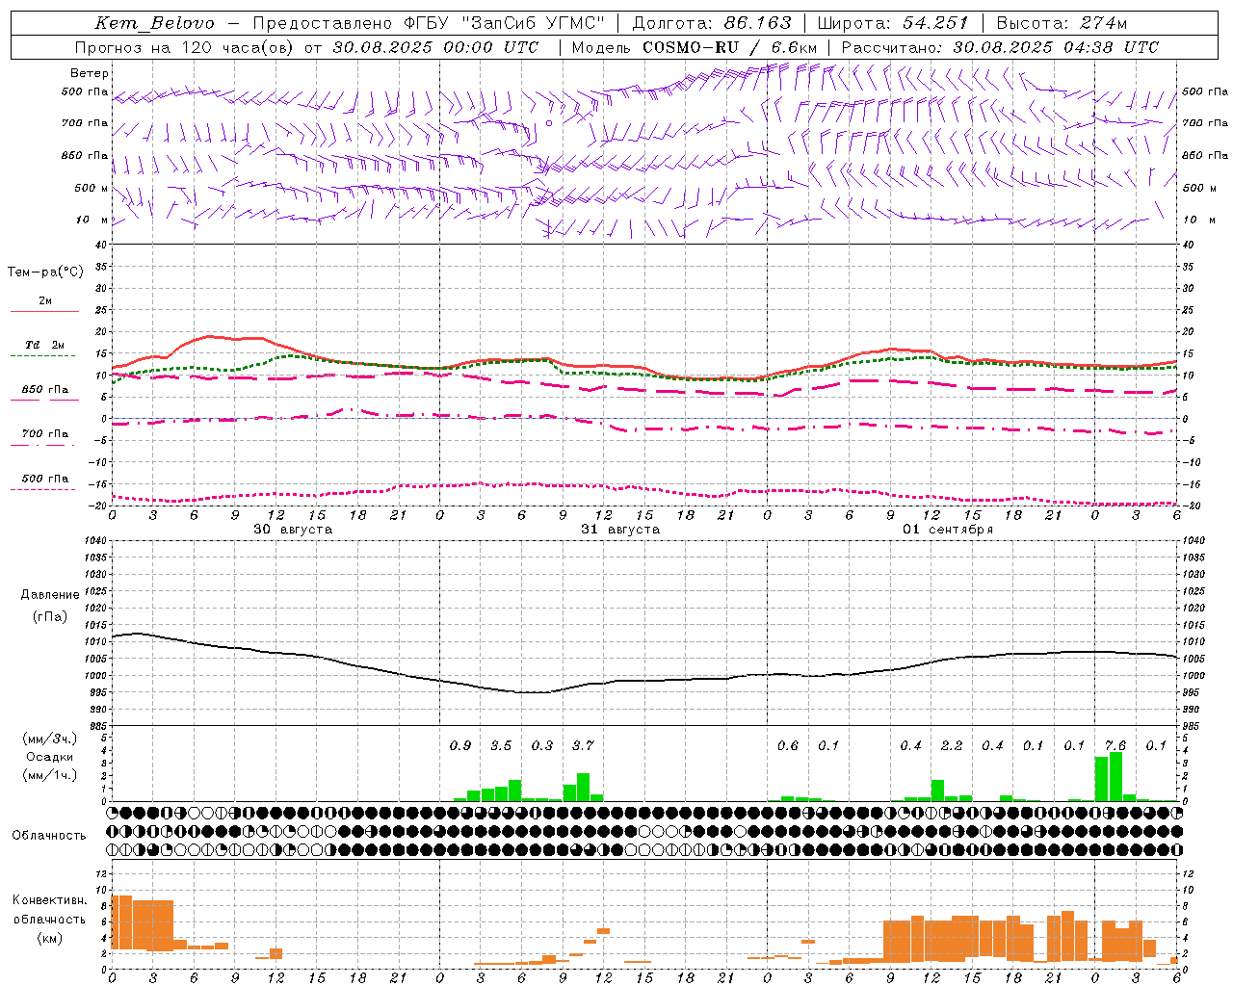Click the "Ветер" wind panel label
This screenshot has height=986, width=1233.
(90, 73)
